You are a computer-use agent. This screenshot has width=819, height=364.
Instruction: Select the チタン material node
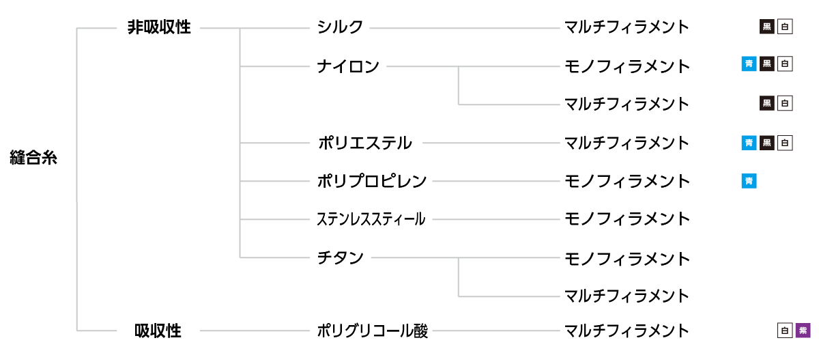tap(340, 258)
